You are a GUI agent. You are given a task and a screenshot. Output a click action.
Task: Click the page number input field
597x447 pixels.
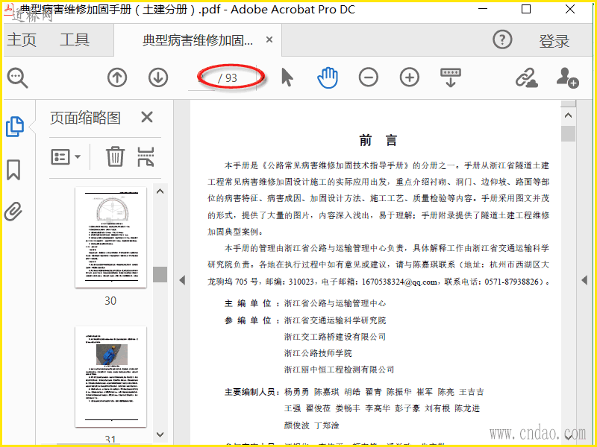pyautogui.click(x=201, y=78)
